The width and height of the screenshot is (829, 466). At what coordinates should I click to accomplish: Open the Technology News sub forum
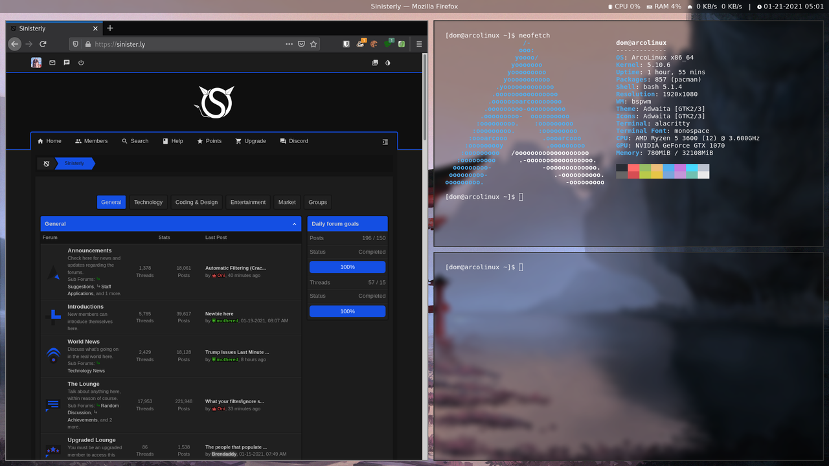pyautogui.click(x=86, y=371)
